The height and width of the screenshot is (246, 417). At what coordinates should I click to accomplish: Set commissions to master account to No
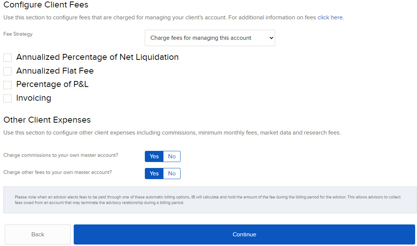172,156
